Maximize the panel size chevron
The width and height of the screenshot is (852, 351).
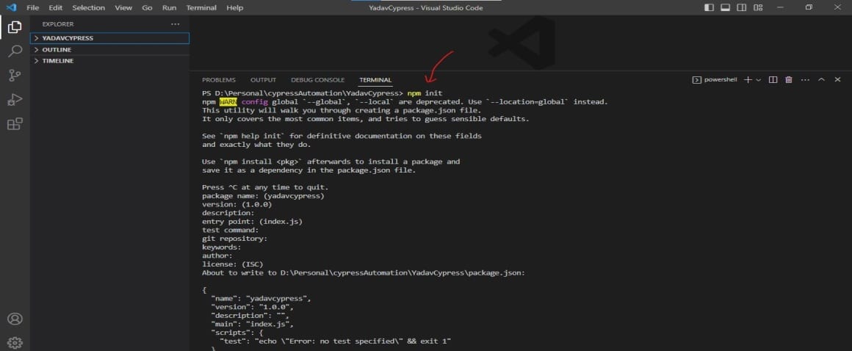pos(822,80)
